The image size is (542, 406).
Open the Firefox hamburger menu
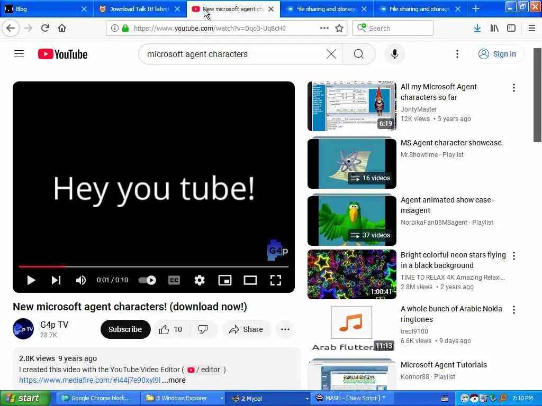532,29
